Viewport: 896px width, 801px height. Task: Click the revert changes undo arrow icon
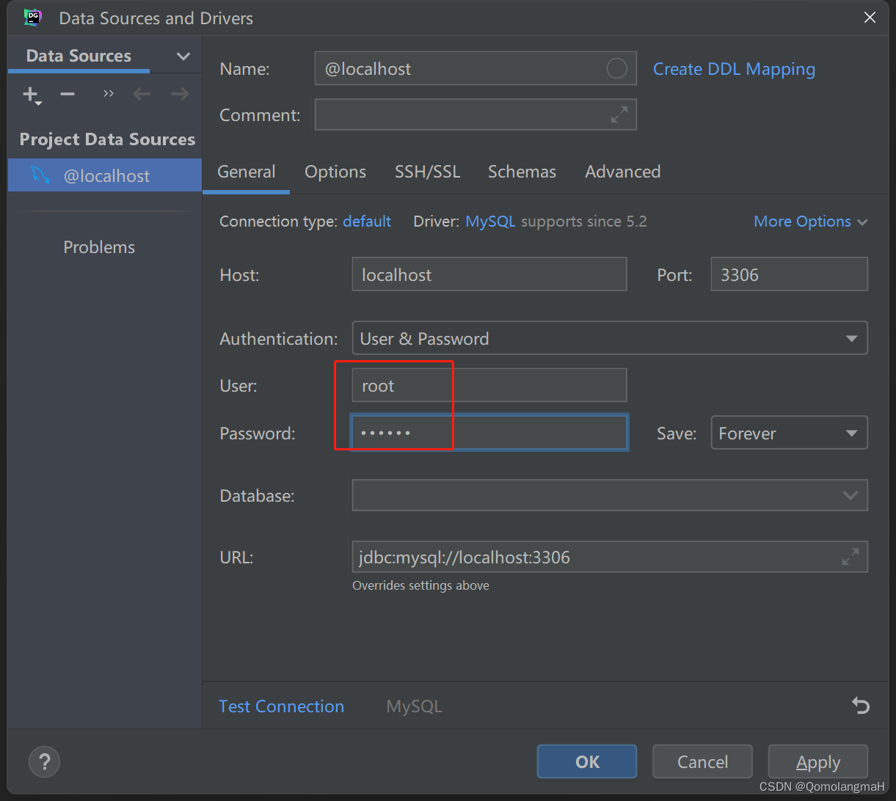(x=860, y=706)
